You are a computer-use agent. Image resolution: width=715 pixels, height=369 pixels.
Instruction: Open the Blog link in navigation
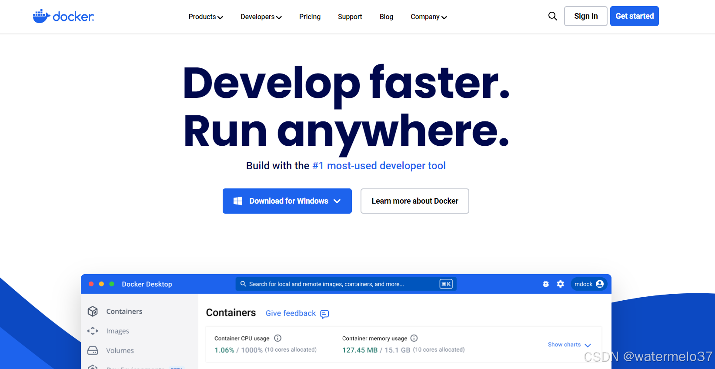tap(386, 17)
